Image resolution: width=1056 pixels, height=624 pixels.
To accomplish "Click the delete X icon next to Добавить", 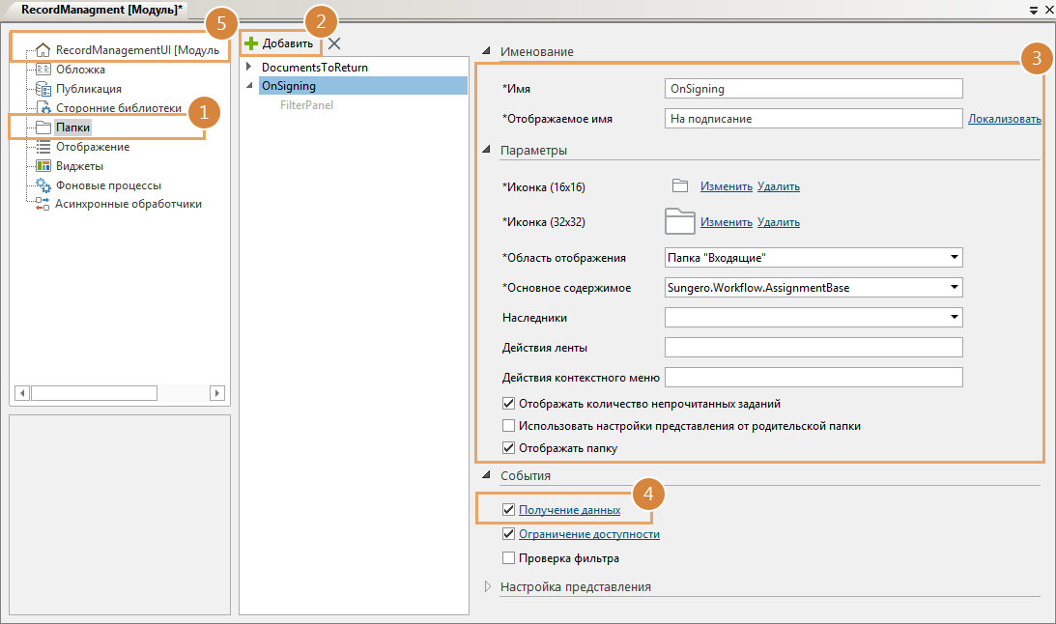I will 334,43.
